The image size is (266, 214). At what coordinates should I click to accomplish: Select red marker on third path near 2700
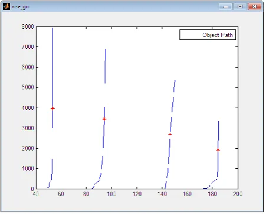(x=170, y=134)
